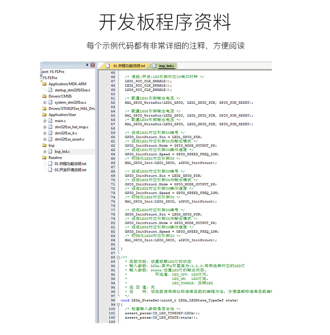The height and width of the screenshot is (335, 330).
Task: Collapse the comment block at line 88
Action: pyautogui.click(x=118, y=258)
